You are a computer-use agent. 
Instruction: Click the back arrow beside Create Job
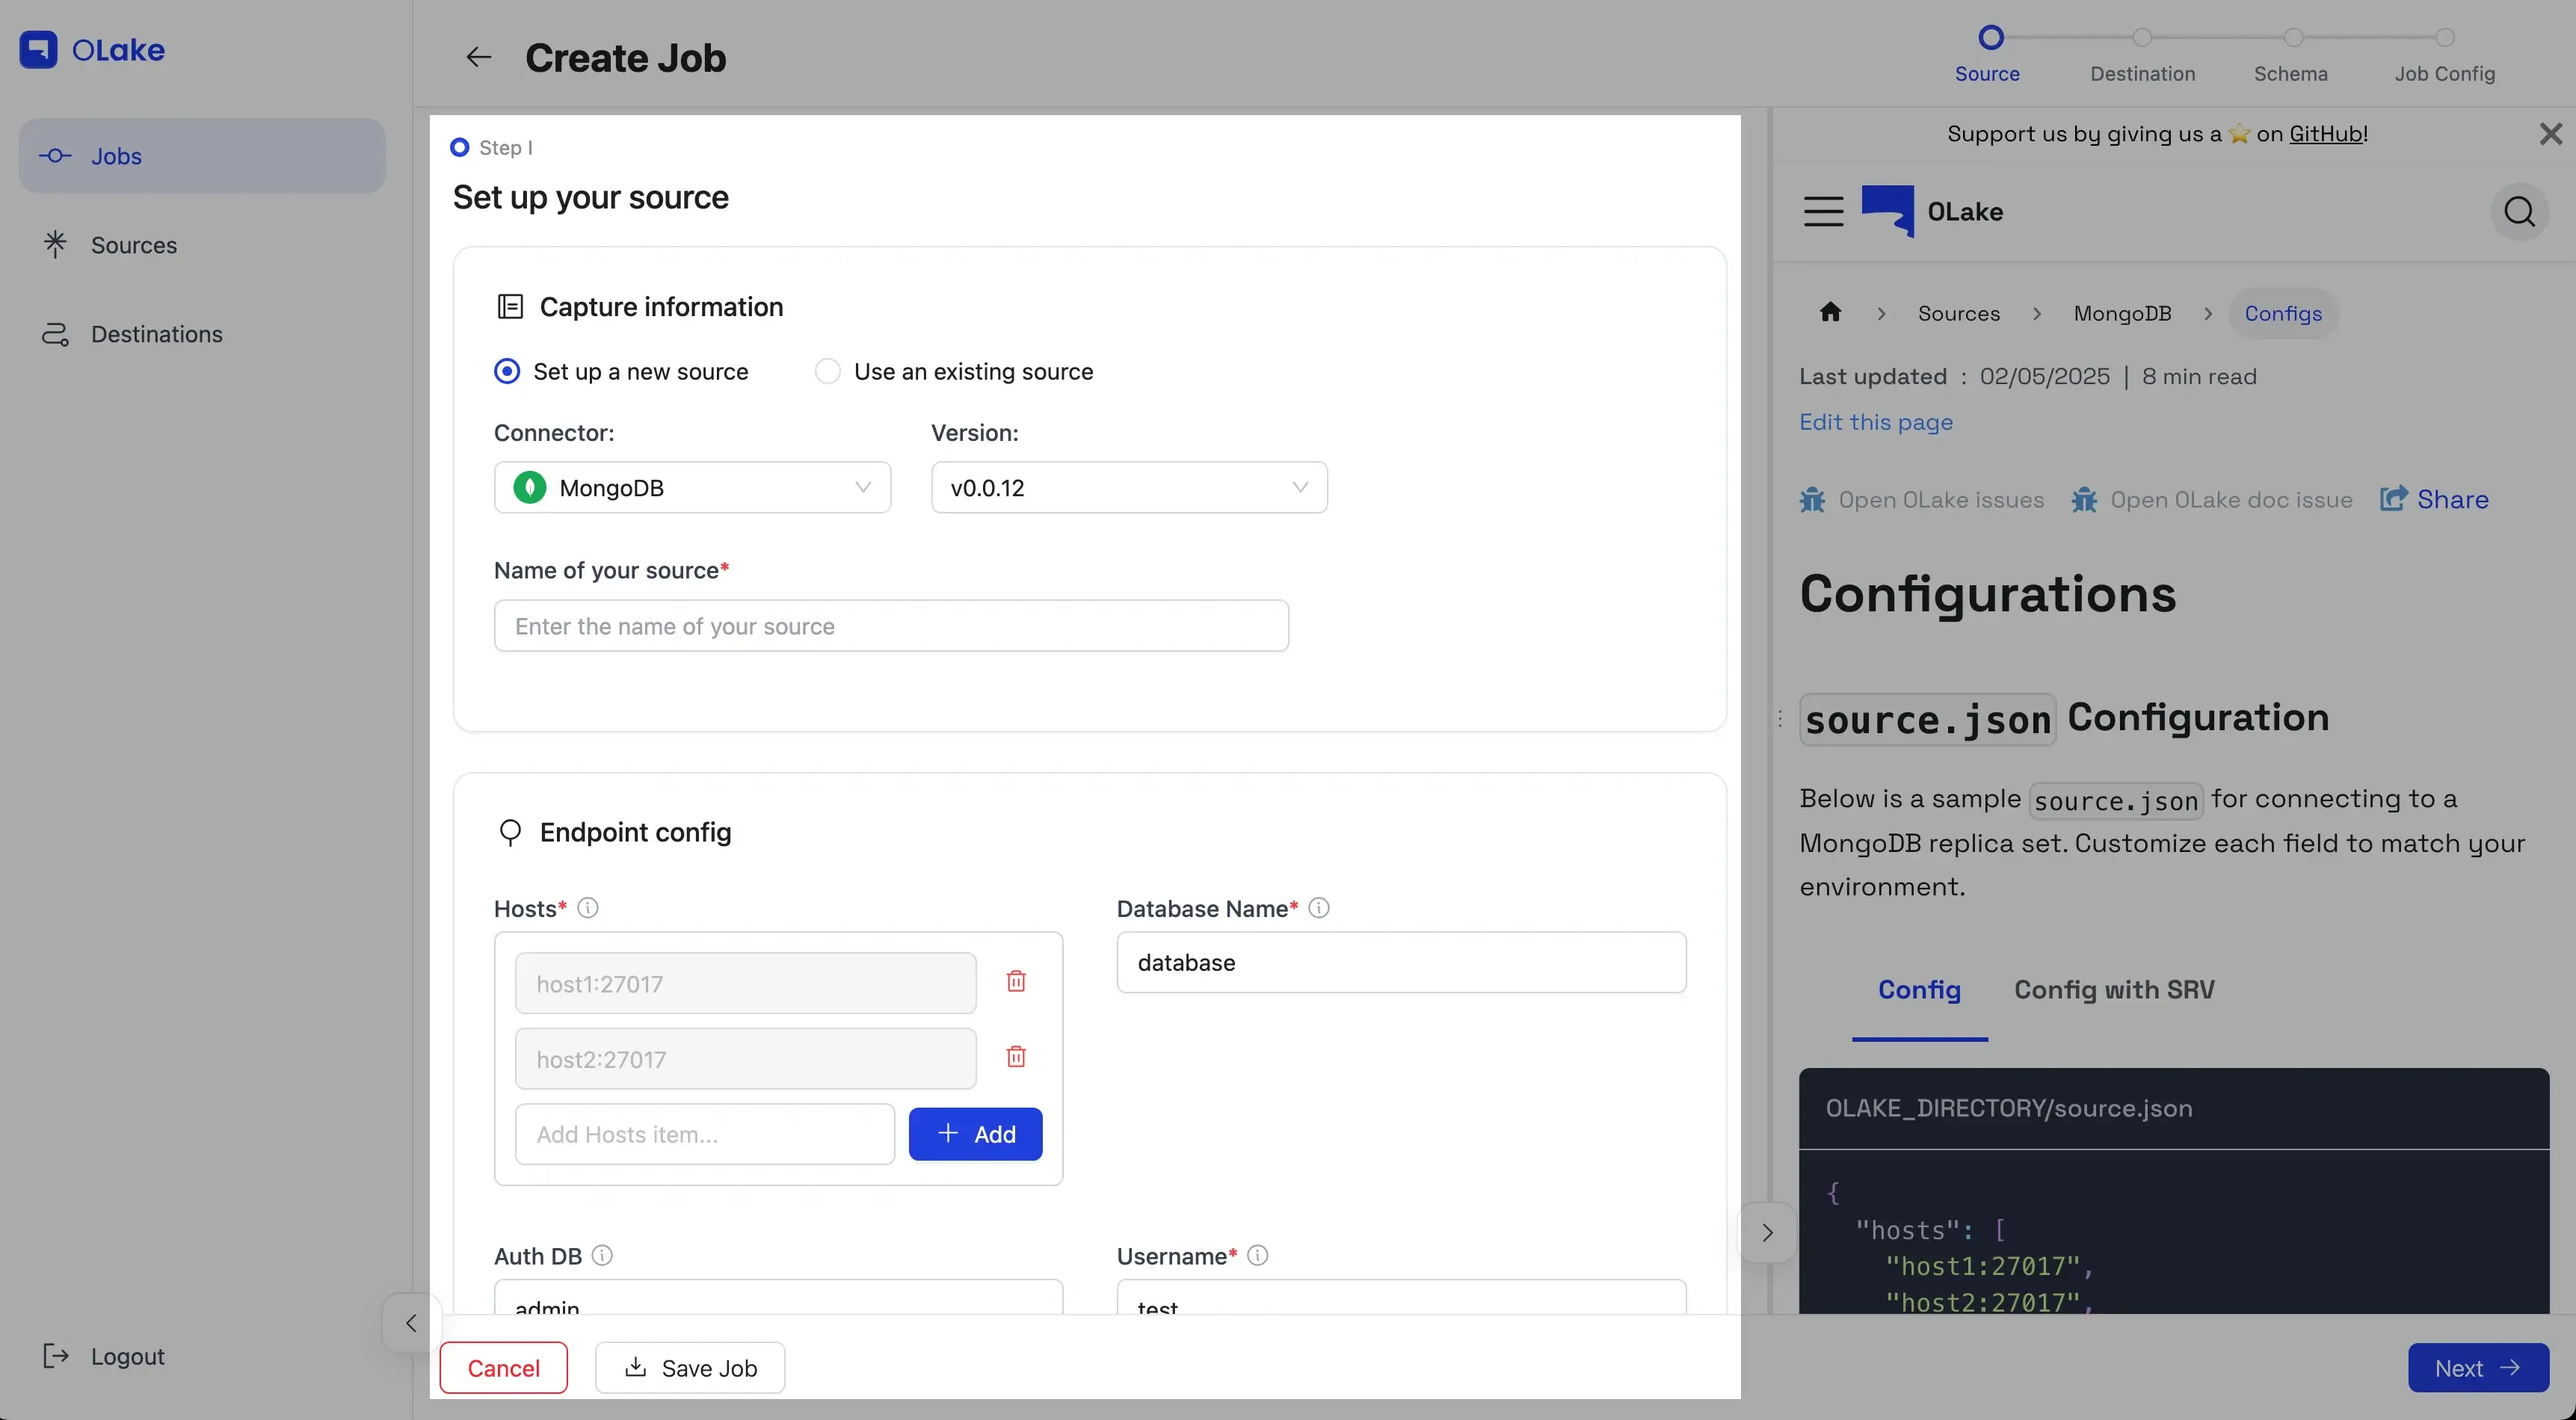click(x=478, y=58)
